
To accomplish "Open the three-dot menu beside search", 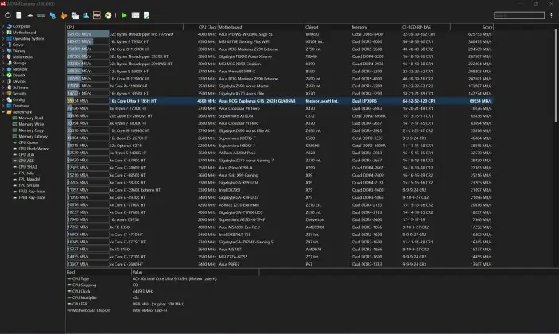I will (551, 15).
